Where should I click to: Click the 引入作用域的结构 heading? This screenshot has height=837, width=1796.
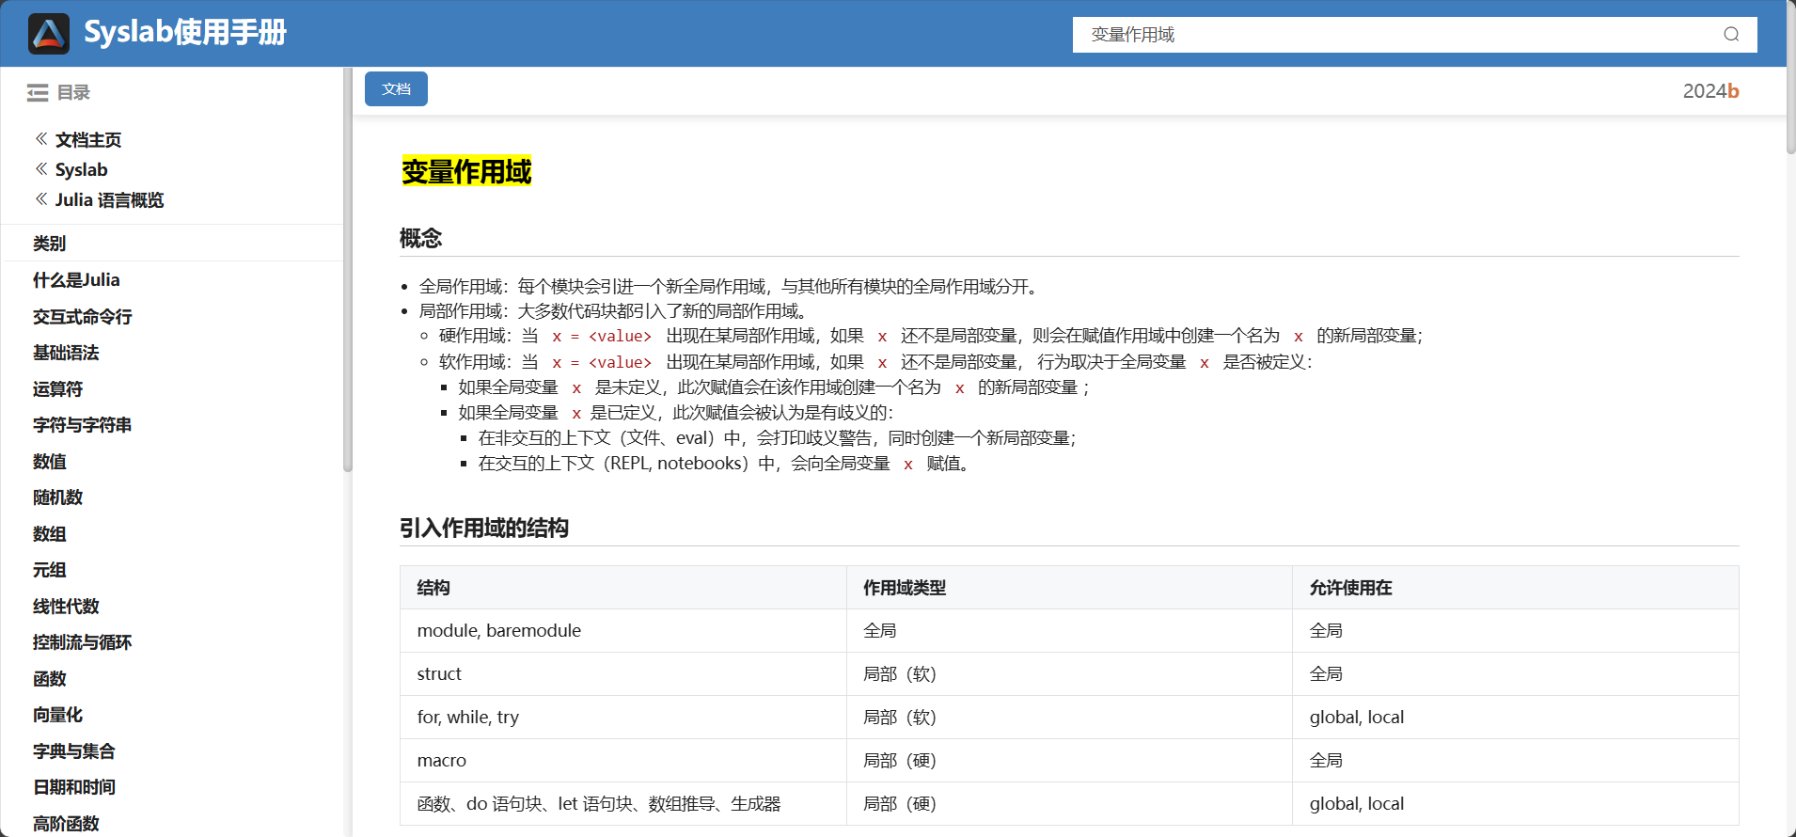484,528
